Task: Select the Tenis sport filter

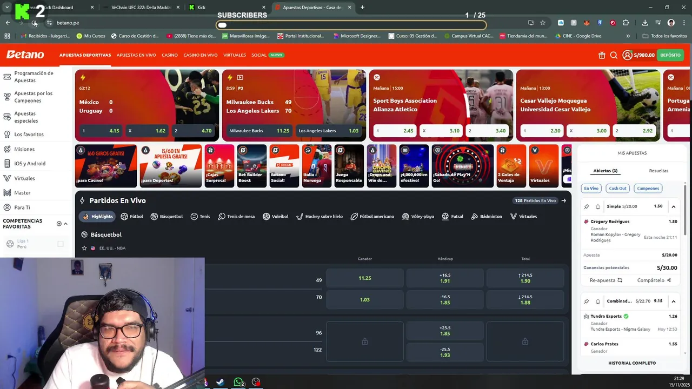Action: click(x=200, y=216)
